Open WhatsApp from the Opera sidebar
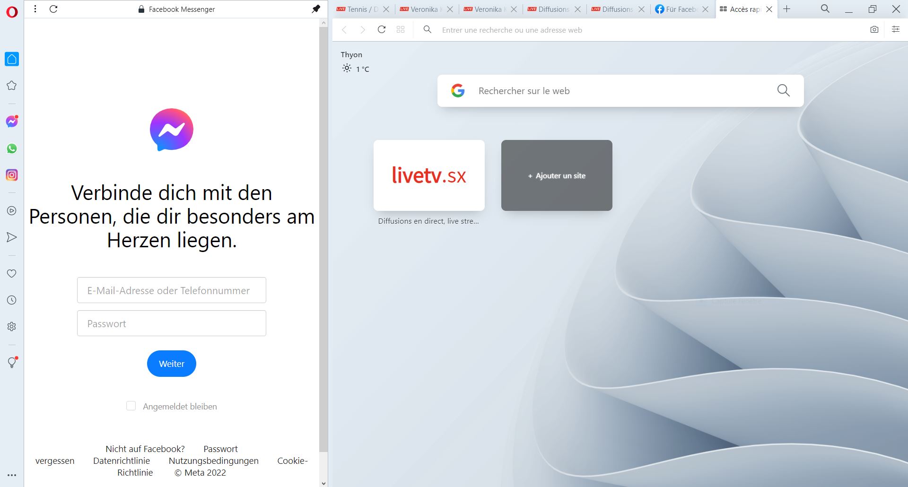This screenshot has width=908, height=487. [x=12, y=148]
